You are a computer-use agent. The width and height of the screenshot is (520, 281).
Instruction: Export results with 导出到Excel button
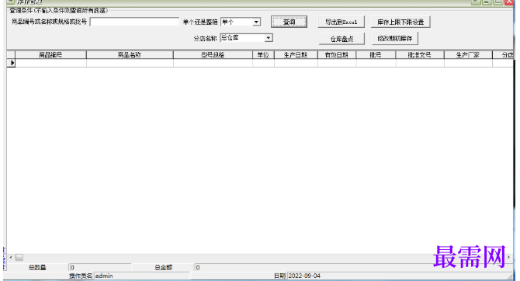[x=341, y=22]
